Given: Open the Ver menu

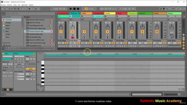Looking at the screenshot, I should tap(19, 5).
